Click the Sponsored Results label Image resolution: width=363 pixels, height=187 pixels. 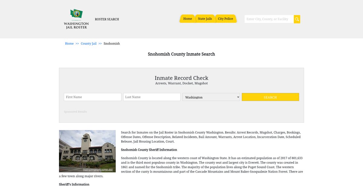coord(75,112)
